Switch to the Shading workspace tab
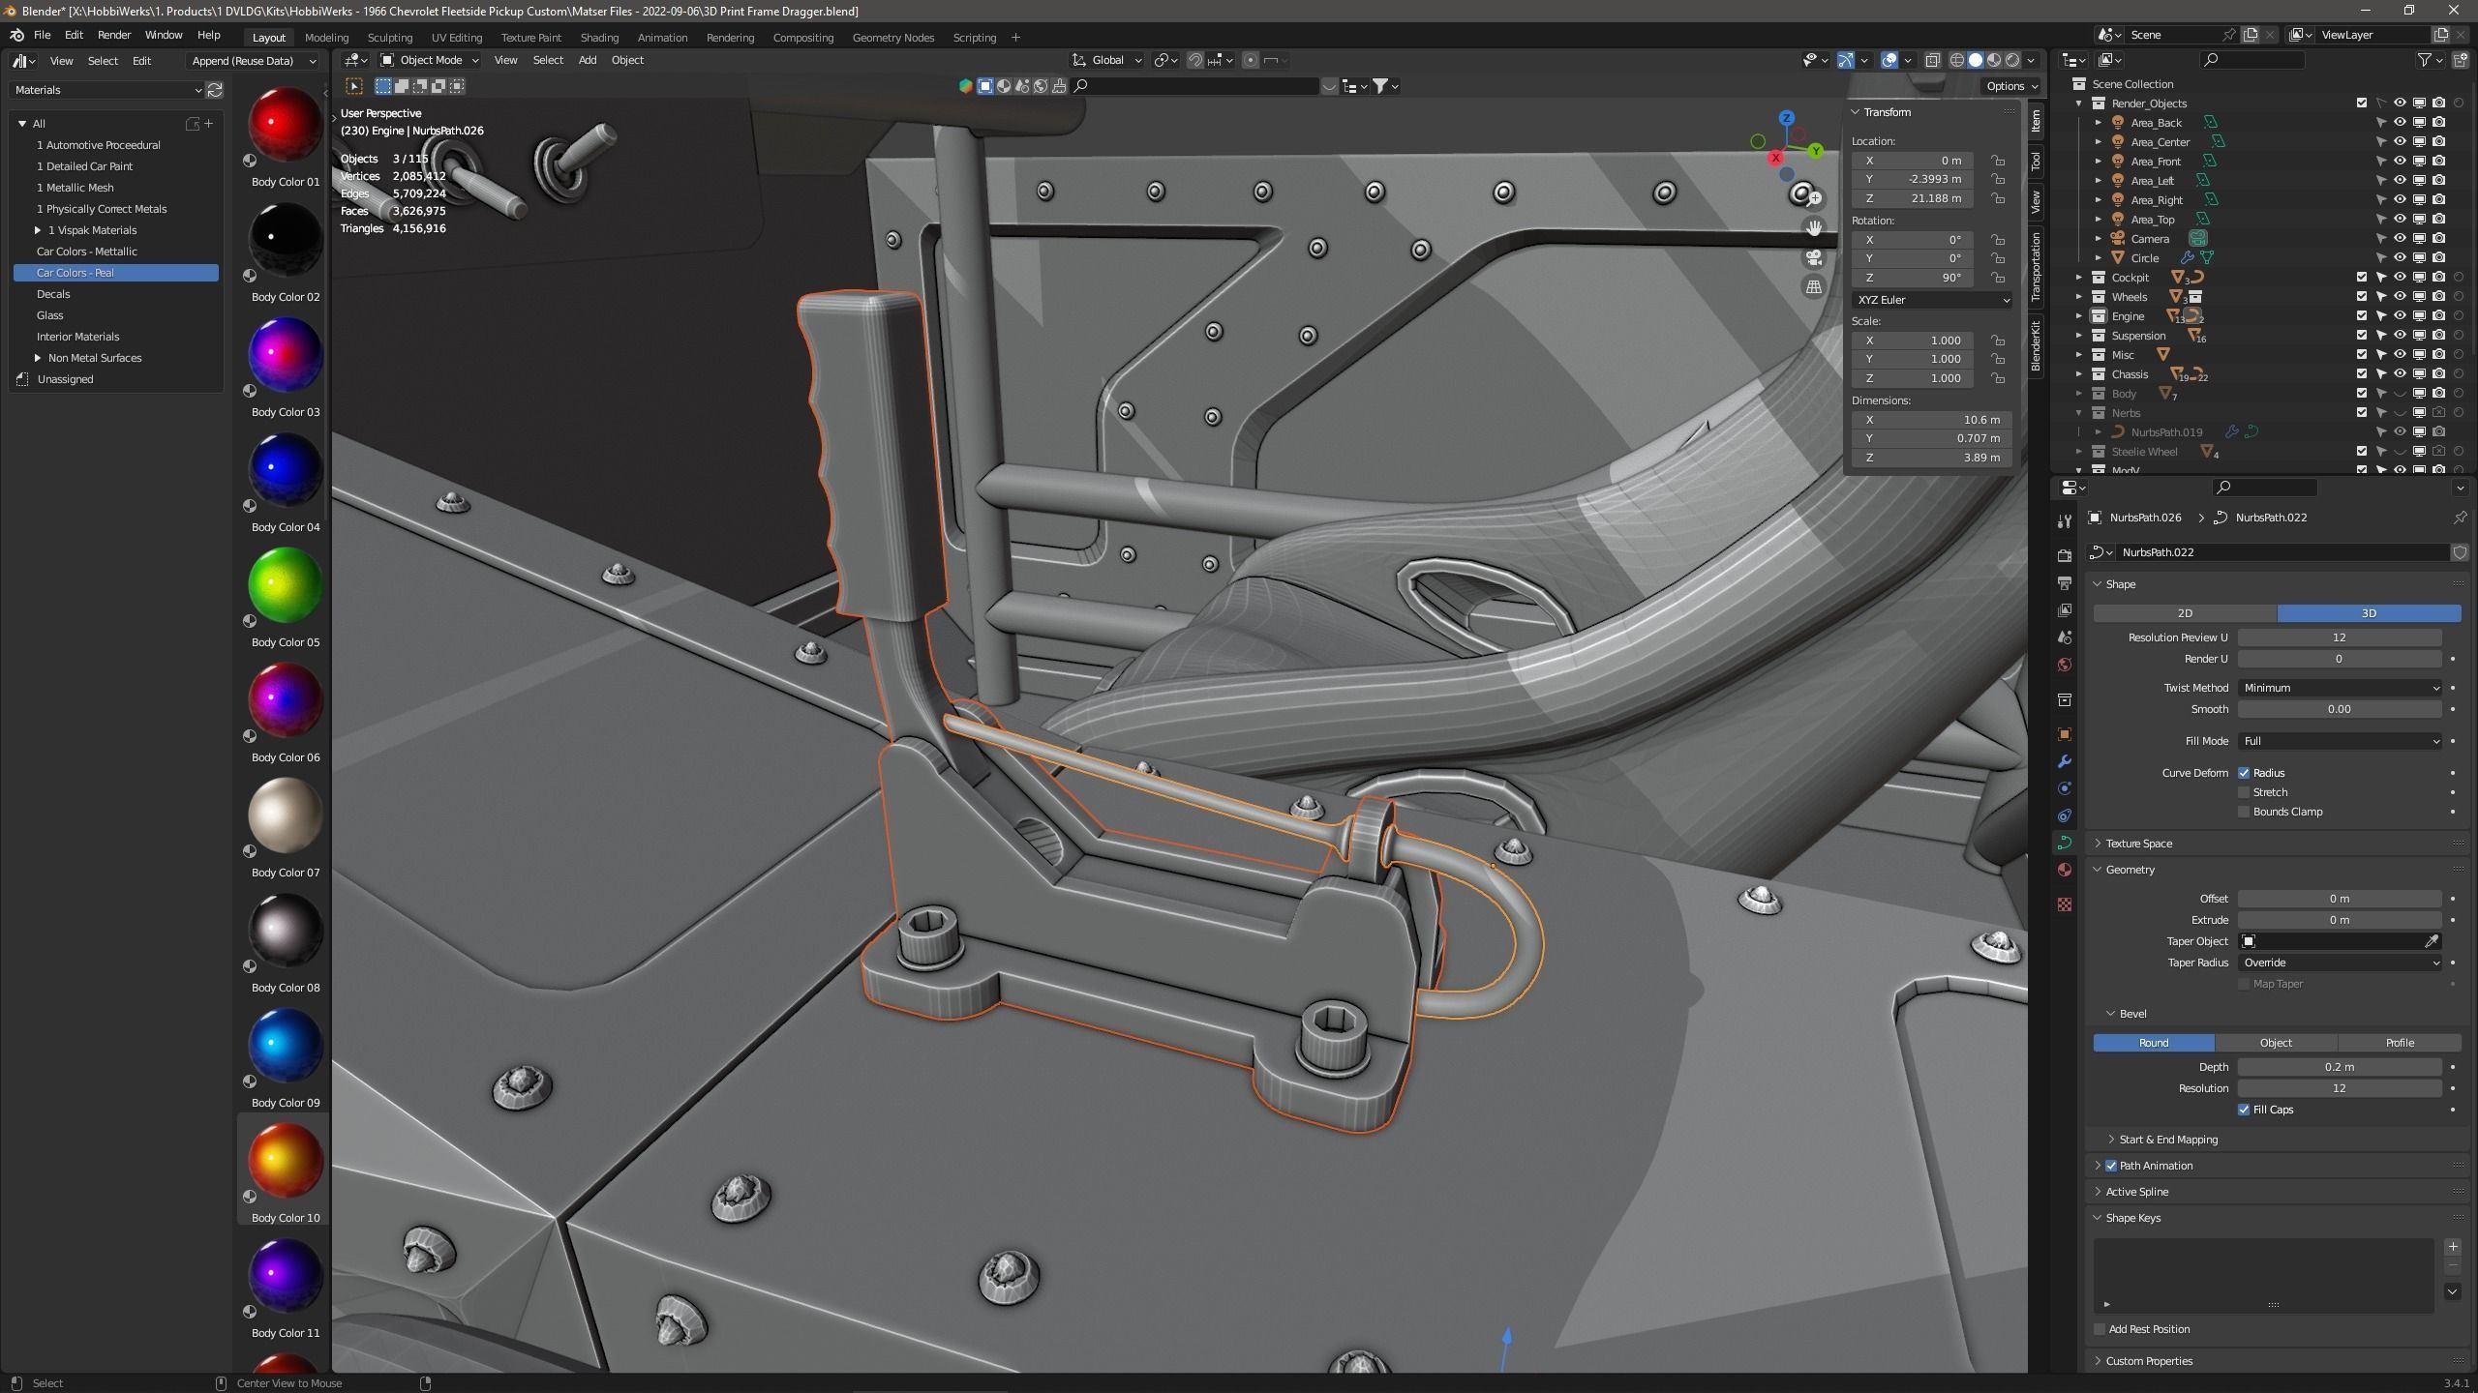 (x=598, y=38)
